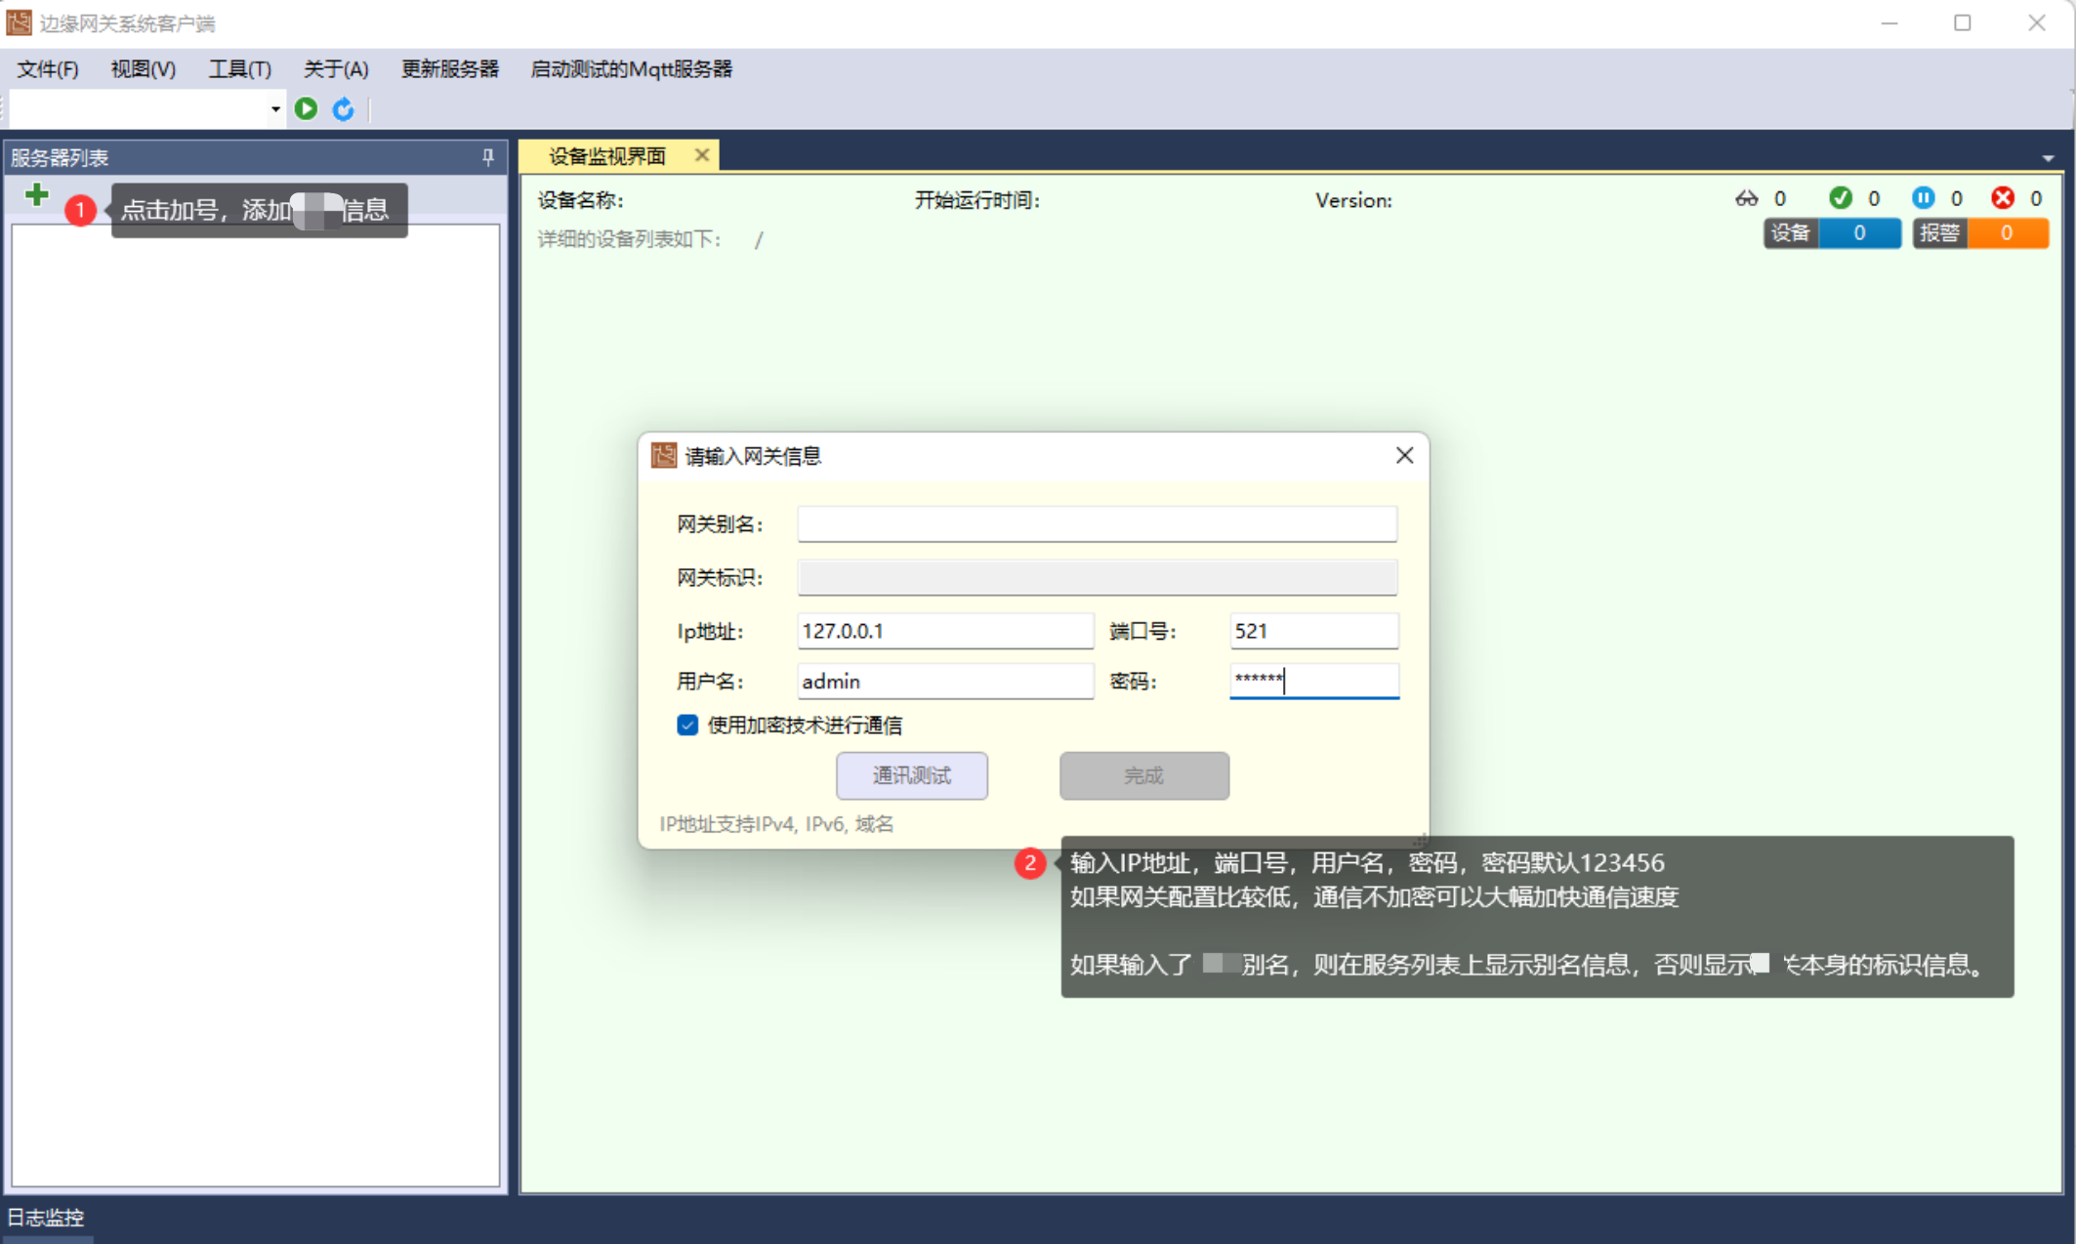Click the green run/start toolbar icon
The height and width of the screenshot is (1244, 2076).
306,108
